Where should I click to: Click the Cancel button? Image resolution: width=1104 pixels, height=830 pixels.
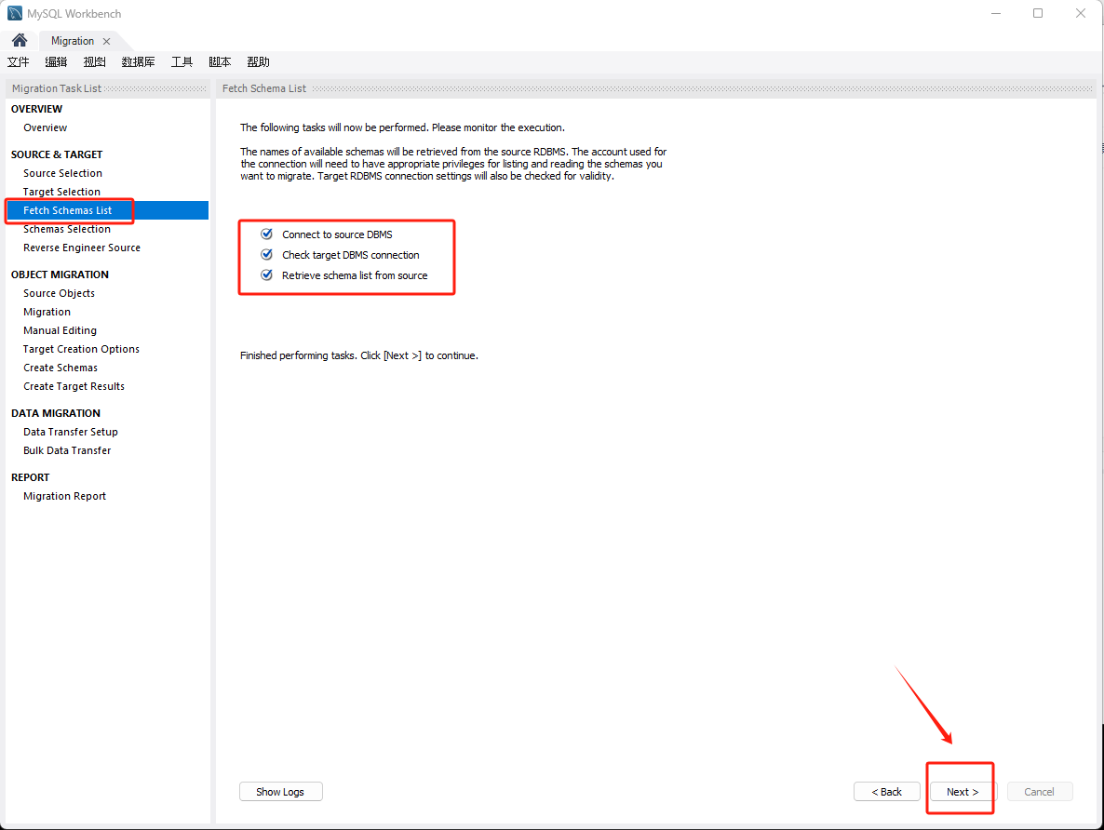(x=1039, y=791)
